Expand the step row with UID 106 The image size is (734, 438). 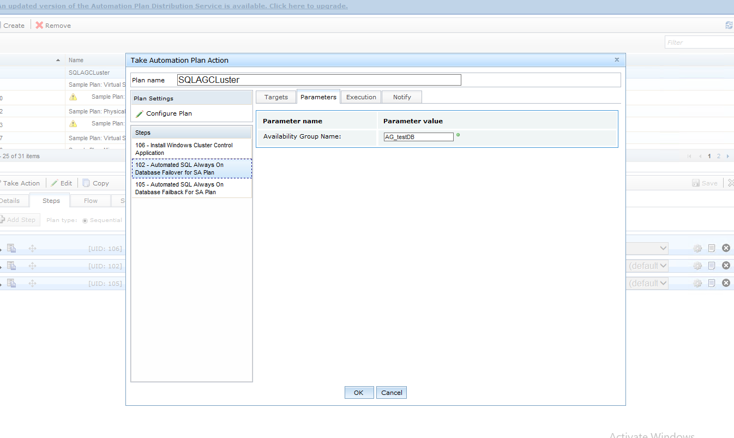point(1,249)
